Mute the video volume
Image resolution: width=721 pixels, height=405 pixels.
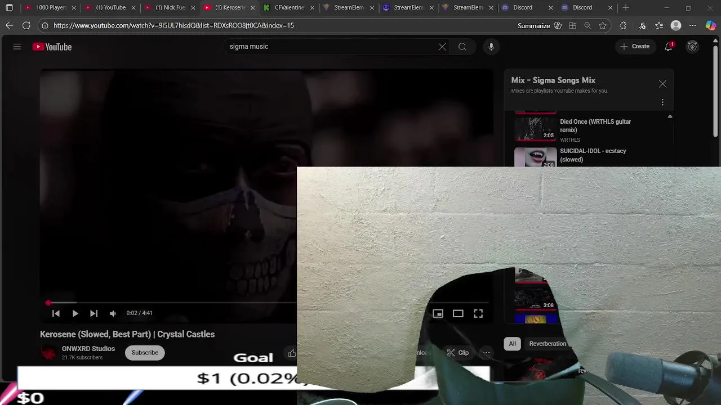tap(113, 313)
